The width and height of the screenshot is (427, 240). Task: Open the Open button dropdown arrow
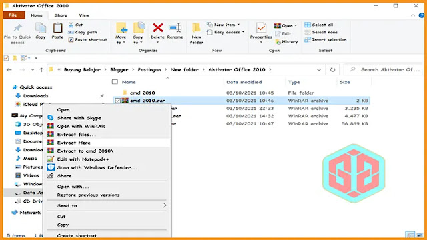tap(296, 25)
